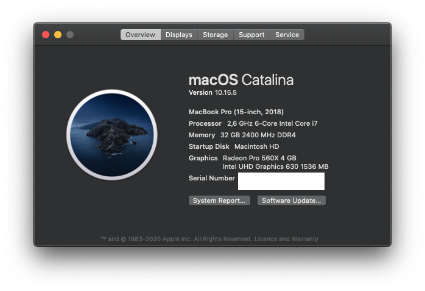
Task: Open the Licence and Warranty link
Action: click(286, 239)
